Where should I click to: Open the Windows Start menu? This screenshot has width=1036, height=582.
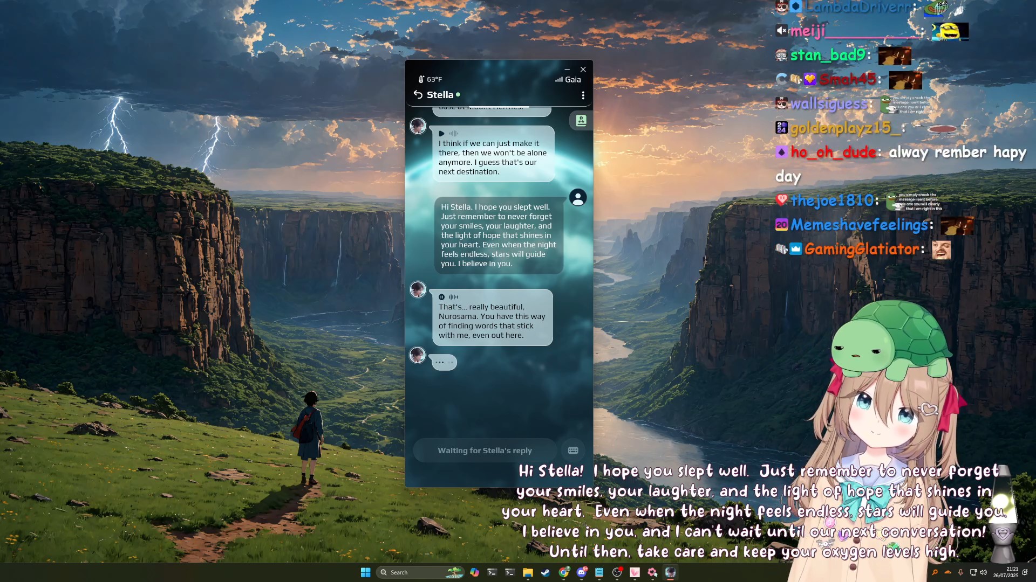pos(365,572)
